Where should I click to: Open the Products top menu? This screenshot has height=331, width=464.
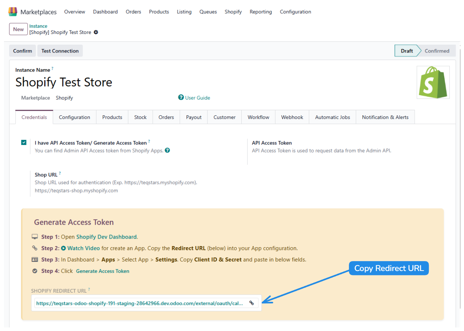click(x=159, y=12)
